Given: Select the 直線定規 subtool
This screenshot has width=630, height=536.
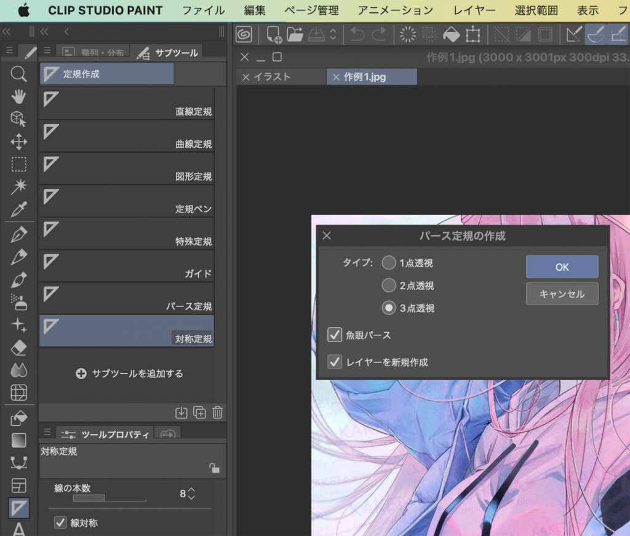Looking at the screenshot, I should 127,103.
